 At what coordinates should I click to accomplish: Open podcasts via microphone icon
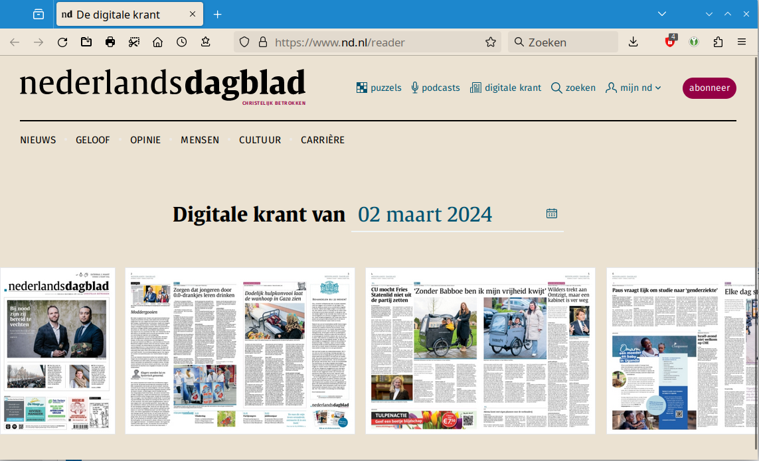[x=415, y=88]
